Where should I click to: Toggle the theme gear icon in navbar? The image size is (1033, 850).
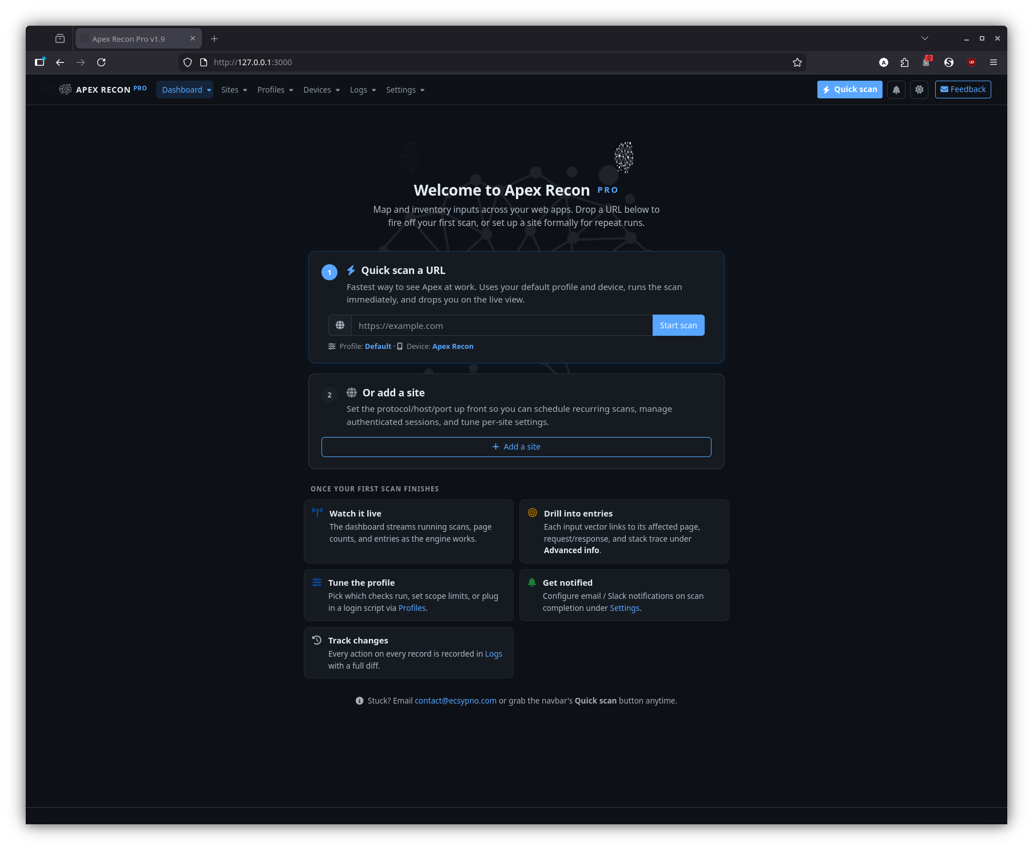coord(919,90)
